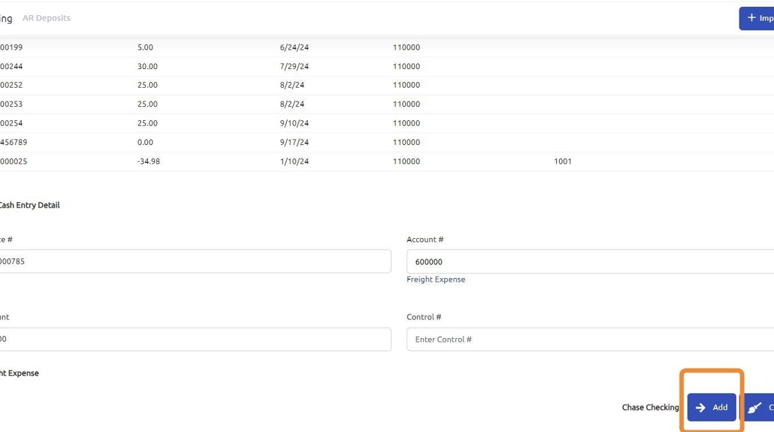Image resolution: width=774 pixels, height=432 pixels.
Task: Click the Enter Control # field
Action: [590, 340]
